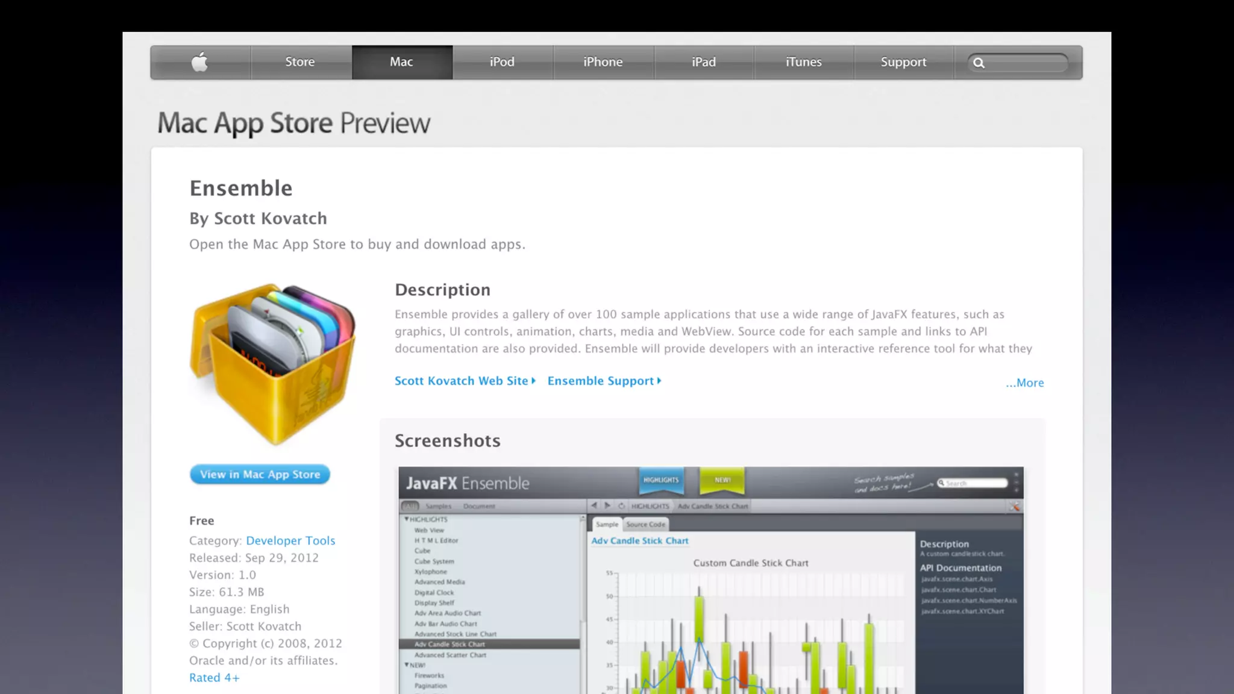This screenshot has width=1234, height=694.
Task: Select Adv Area Audio Chart in the tree
Action: (447, 613)
